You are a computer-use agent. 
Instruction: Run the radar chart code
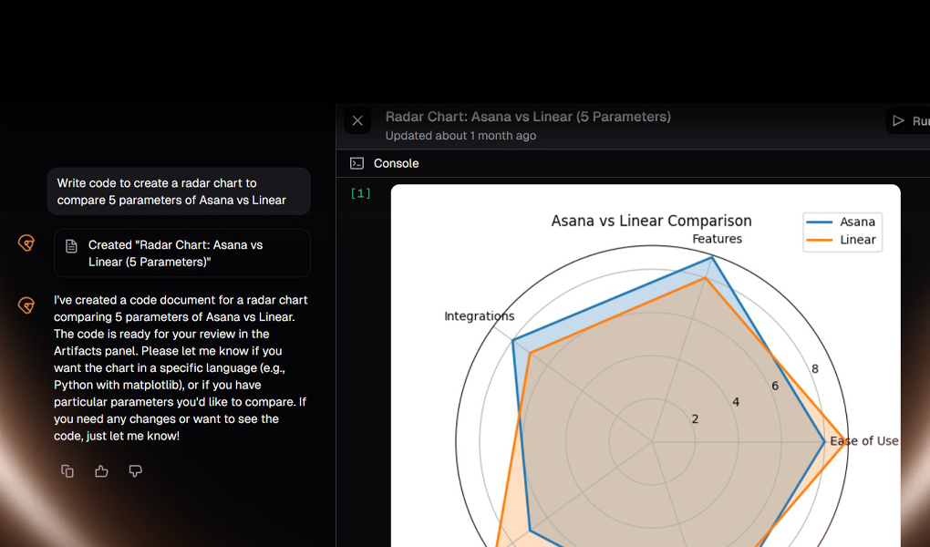(x=909, y=121)
